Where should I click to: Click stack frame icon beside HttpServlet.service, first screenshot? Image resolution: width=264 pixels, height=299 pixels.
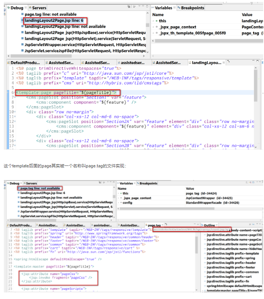tap(22, 38)
